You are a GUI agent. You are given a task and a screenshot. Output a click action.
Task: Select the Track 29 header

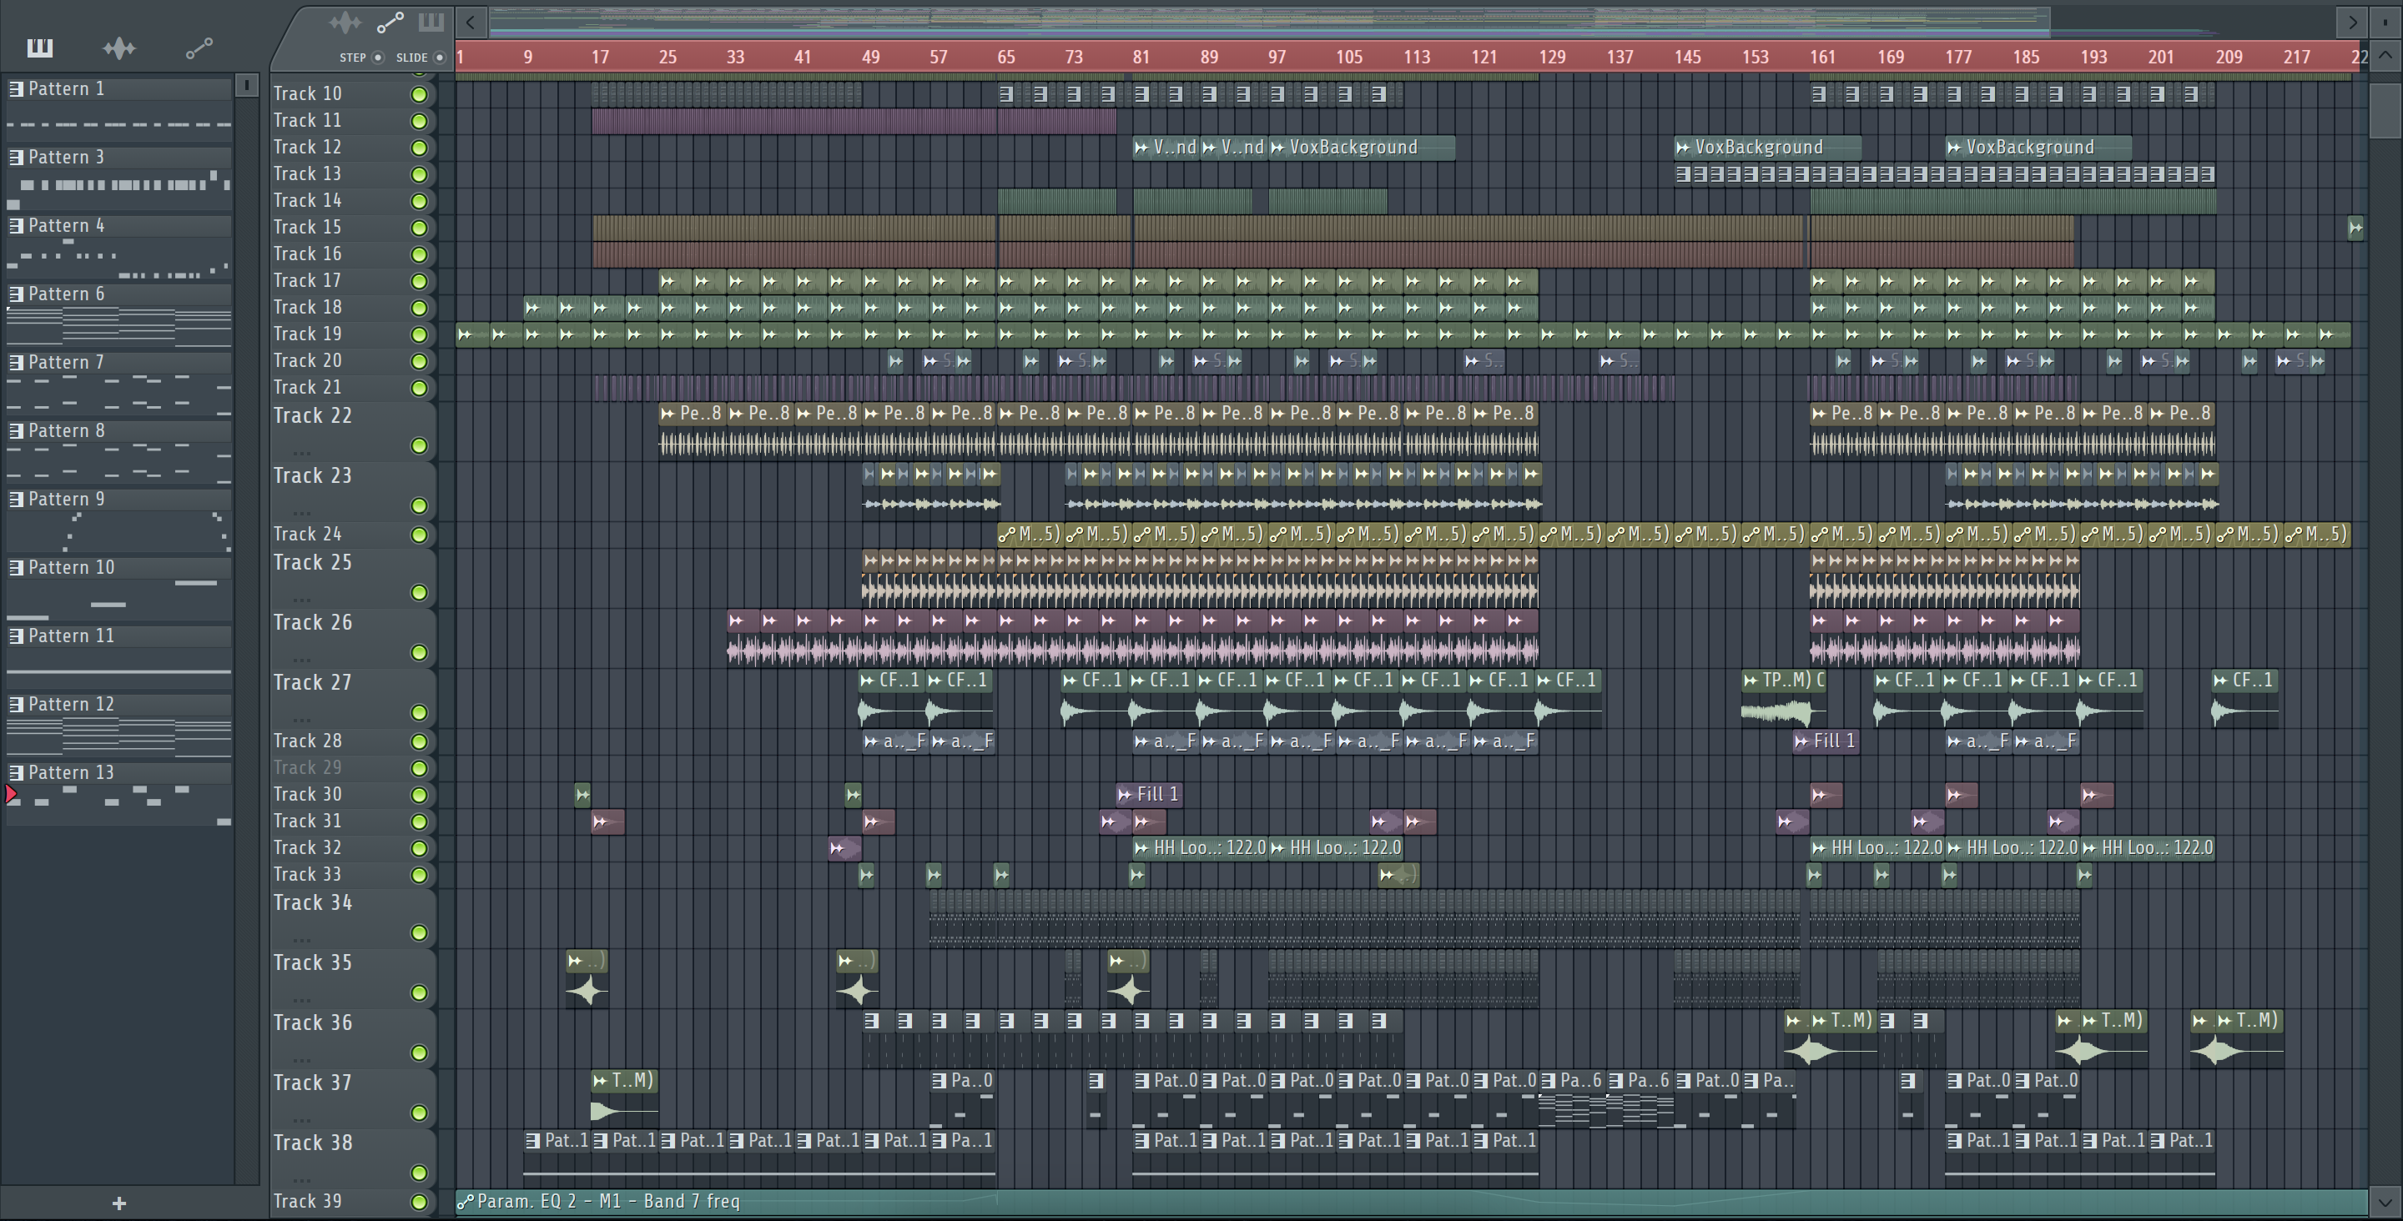353,767
